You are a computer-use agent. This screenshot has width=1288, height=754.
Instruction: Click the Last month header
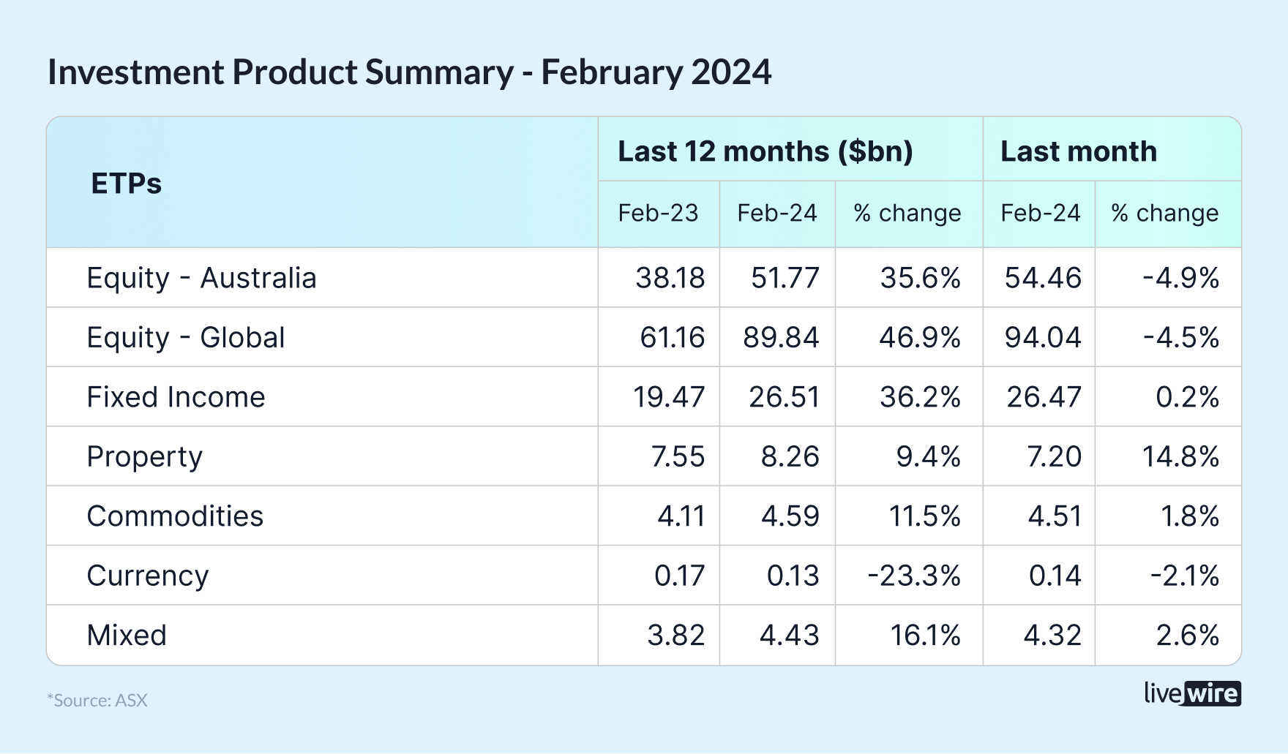coord(1078,151)
